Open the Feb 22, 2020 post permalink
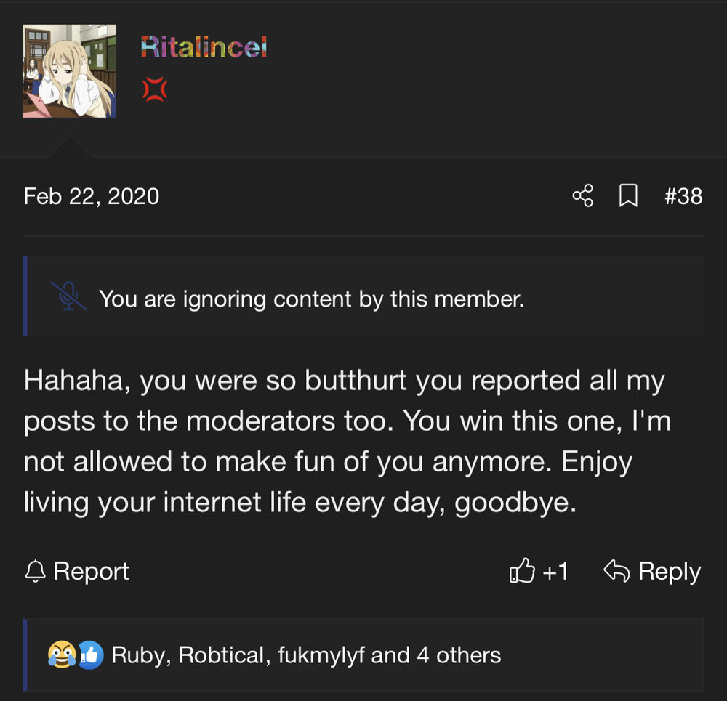Image resolution: width=727 pixels, height=701 pixels. point(92,196)
